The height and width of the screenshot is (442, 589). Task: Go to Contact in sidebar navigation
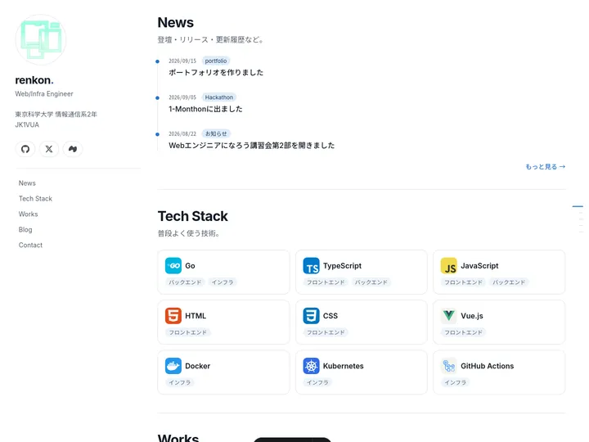coord(30,245)
